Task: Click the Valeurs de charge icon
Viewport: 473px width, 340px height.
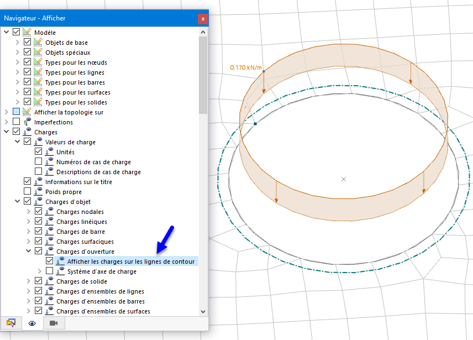Action: pyautogui.click(x=38, y=142)
